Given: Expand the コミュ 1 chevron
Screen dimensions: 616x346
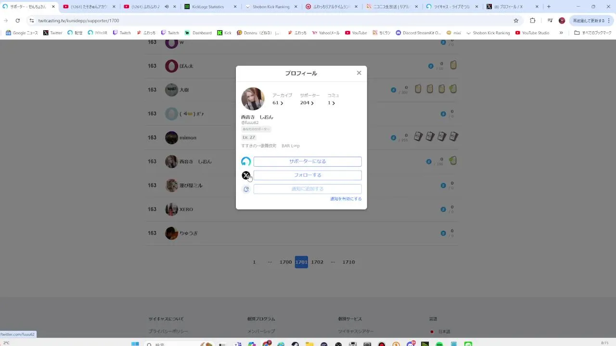Looking at the screenshot, I should tap(334, 103).
